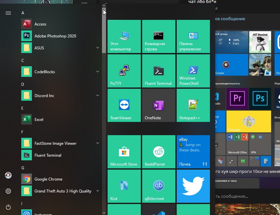Click the Groove tile in background image

(x=232, y=65)
